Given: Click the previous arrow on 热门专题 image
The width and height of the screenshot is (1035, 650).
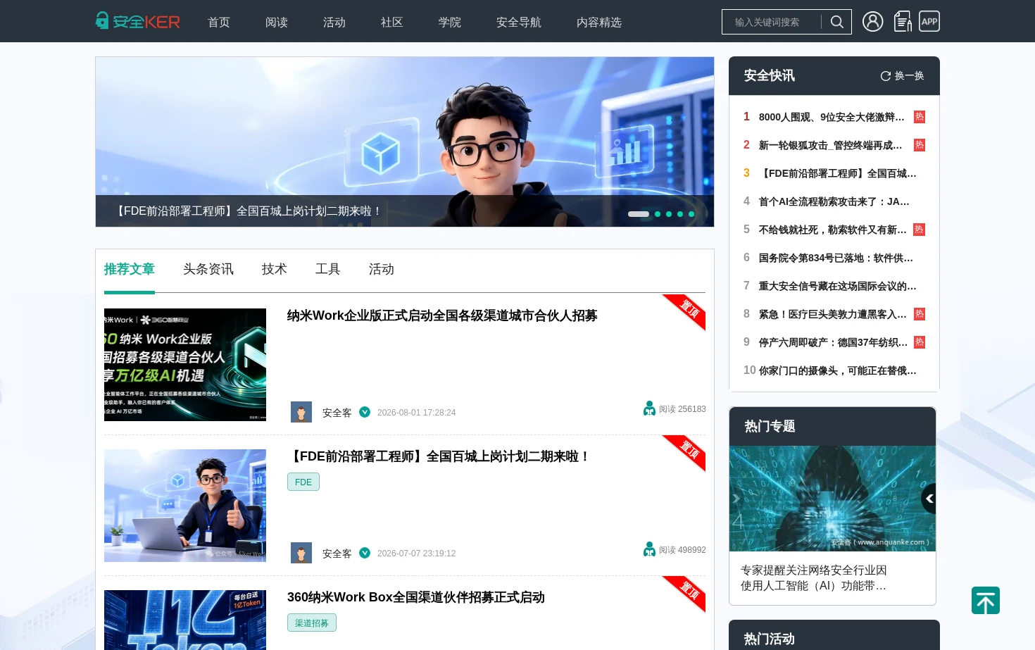Looking at the screenshot, I should click(929, 499).
